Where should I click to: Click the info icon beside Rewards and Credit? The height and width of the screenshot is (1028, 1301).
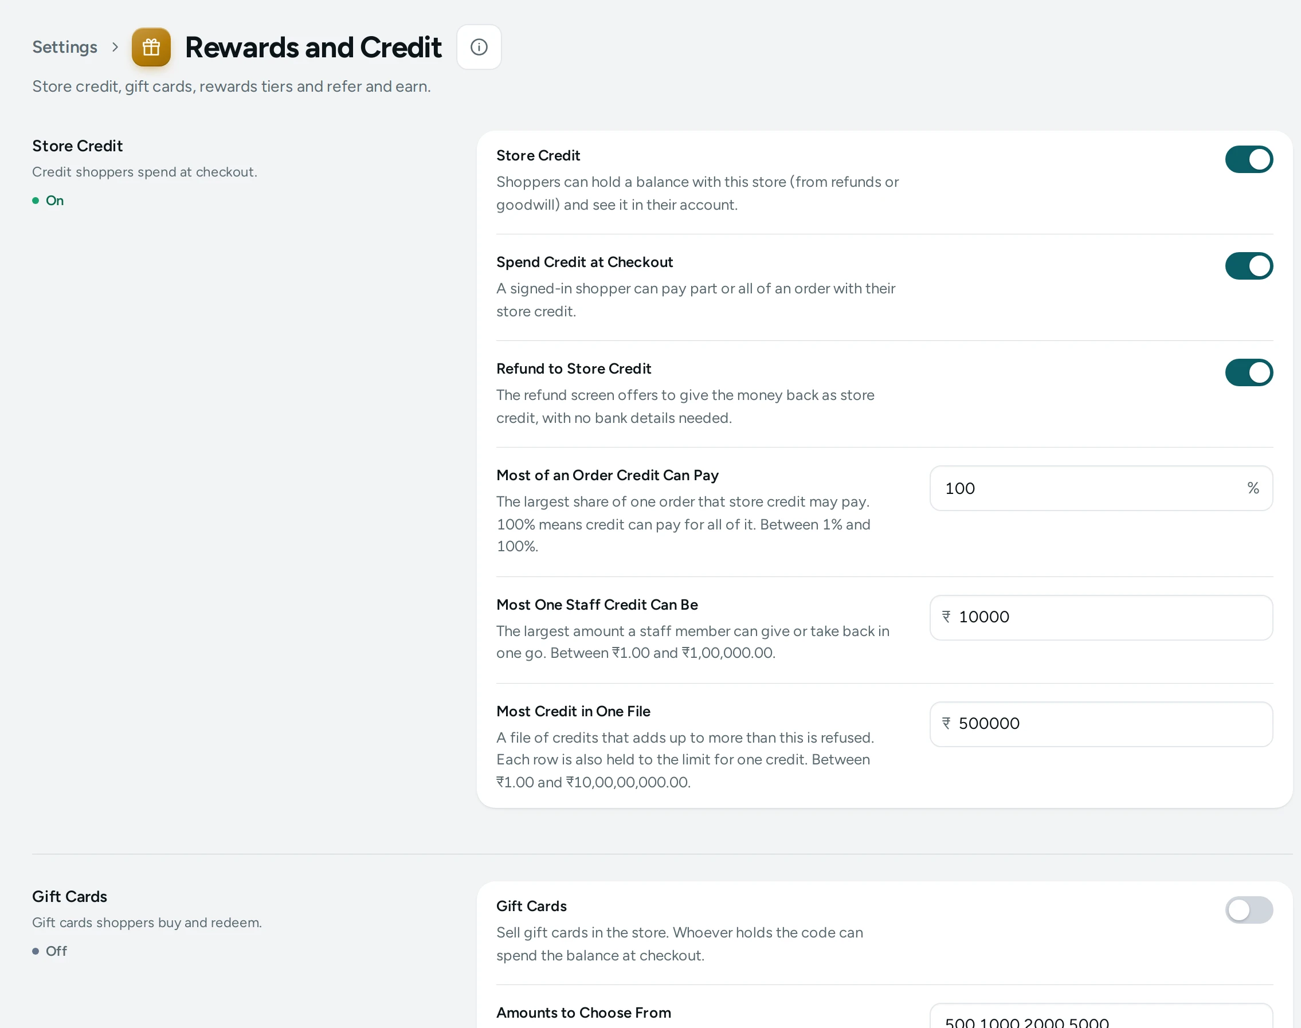click(x=479, y=47)
